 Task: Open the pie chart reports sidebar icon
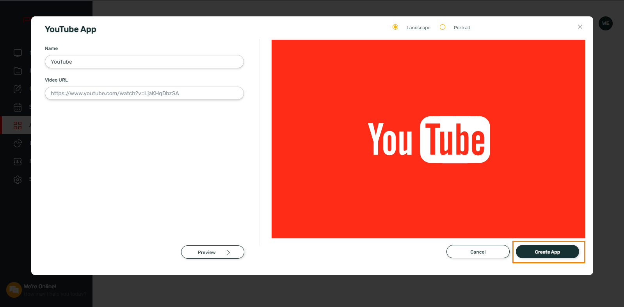pos(18,143)
